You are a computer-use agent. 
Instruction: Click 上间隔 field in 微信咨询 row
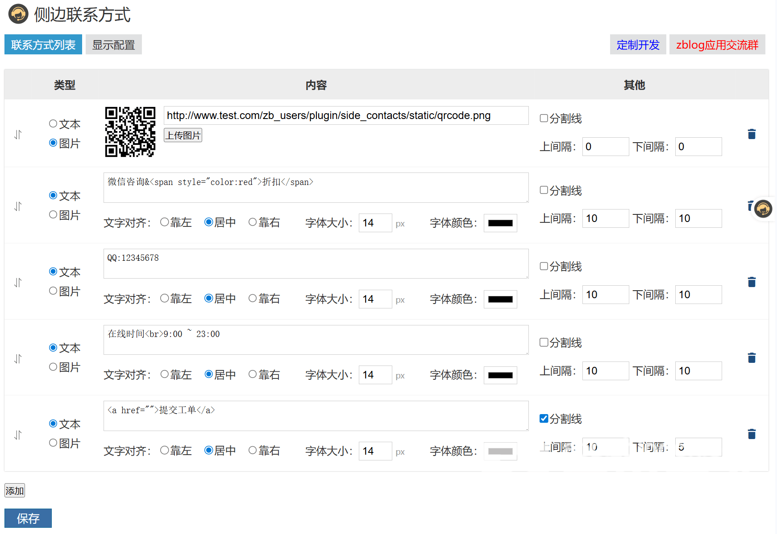coord(606,218)
